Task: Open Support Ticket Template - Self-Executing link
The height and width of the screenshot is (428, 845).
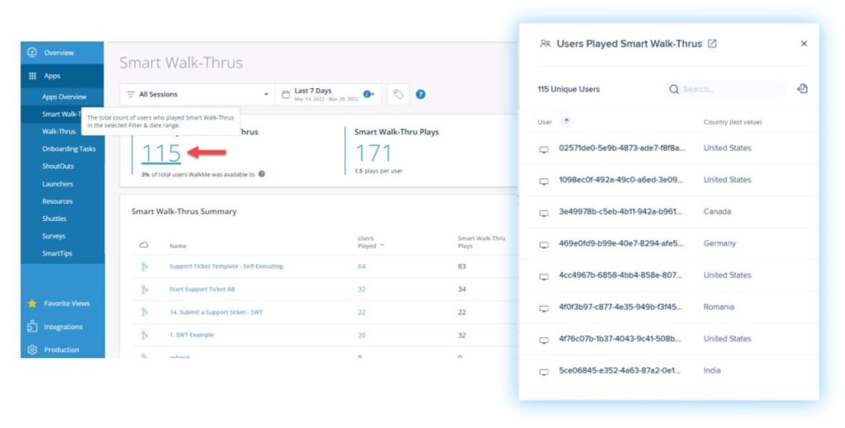Action: (x=225, y=266)
